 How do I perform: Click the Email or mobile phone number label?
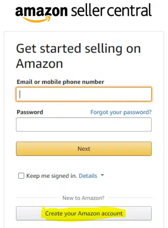coord(60,82)
